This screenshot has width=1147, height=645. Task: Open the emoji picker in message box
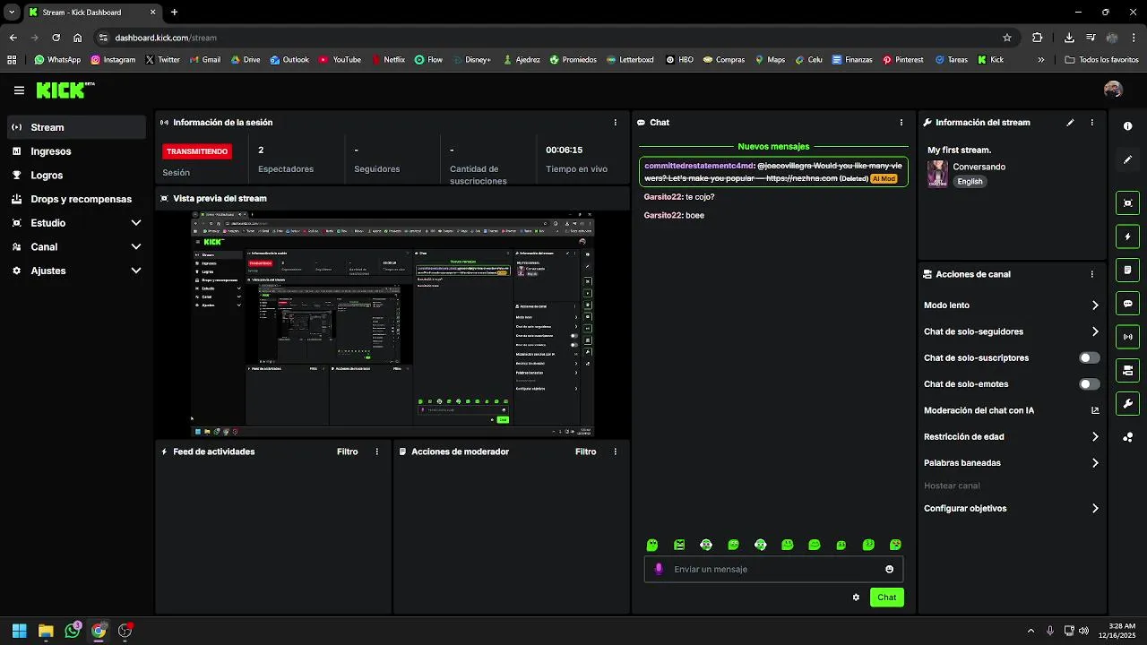pos(889,569)
